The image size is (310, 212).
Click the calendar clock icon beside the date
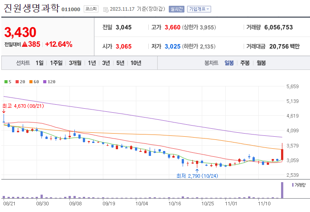(106, 9)
